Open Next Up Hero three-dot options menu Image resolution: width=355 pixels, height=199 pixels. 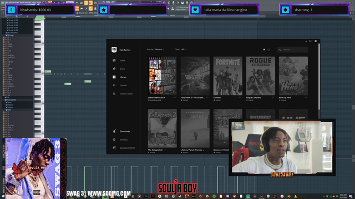point(306,98)
